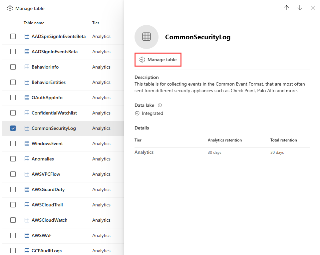Click the Integrated checkmark status icon
This screenshot has height=255, width=320.
137,113
